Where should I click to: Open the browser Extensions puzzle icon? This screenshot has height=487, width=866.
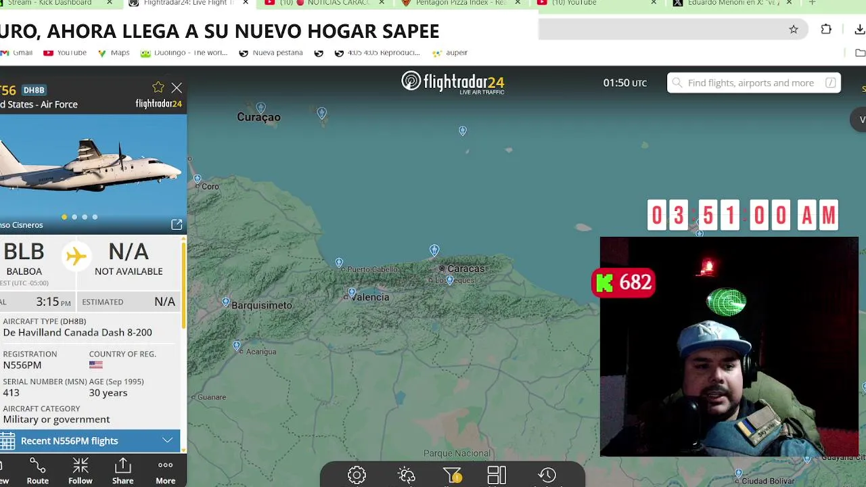(x=826, y=29)
